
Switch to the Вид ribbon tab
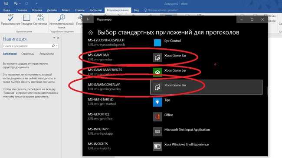136,10
